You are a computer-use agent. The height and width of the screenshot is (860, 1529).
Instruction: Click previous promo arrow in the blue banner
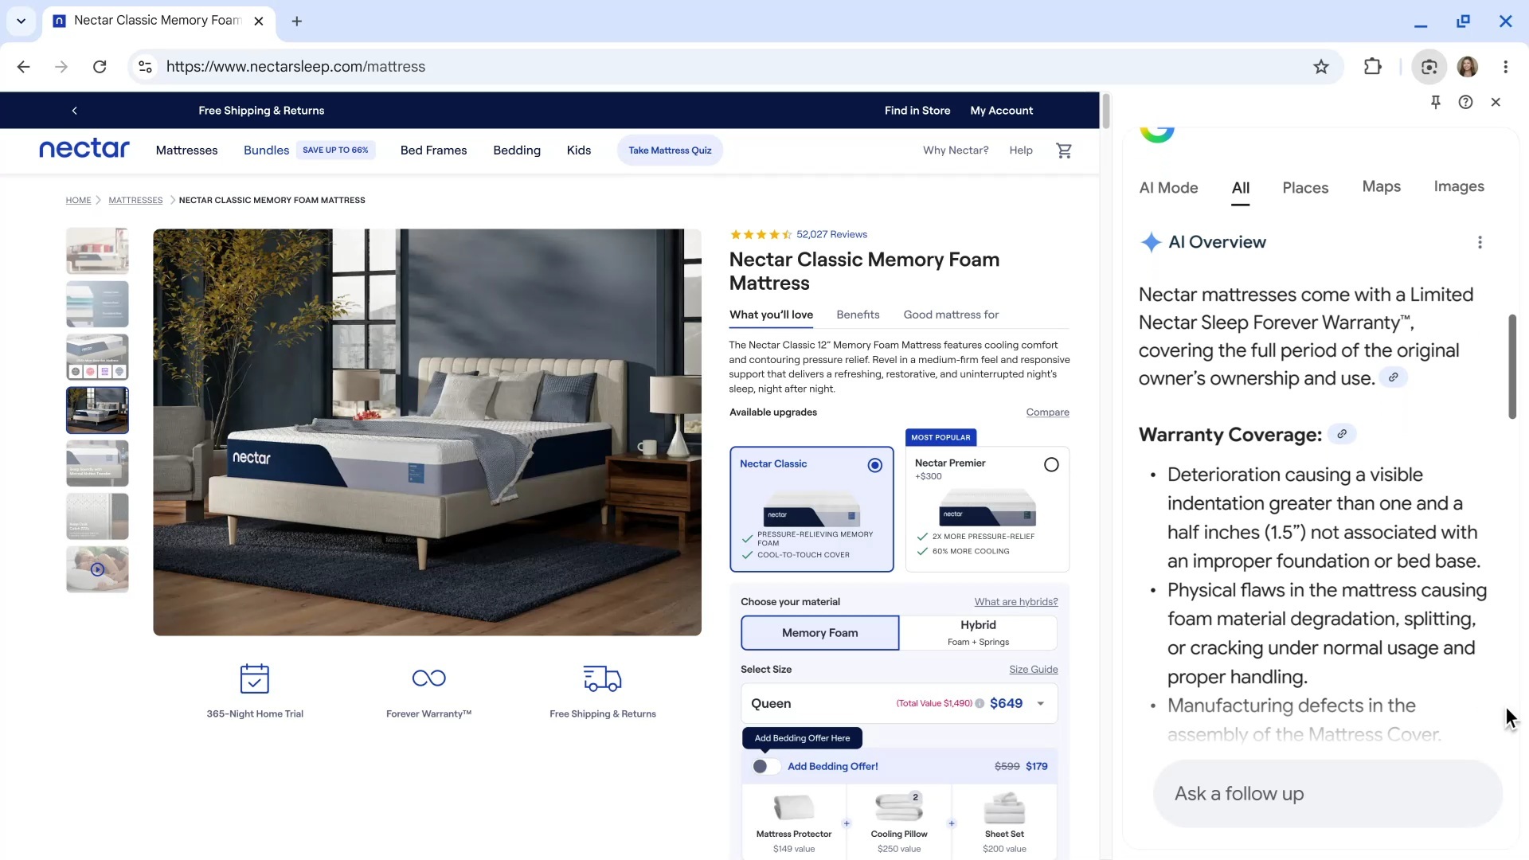75,111
